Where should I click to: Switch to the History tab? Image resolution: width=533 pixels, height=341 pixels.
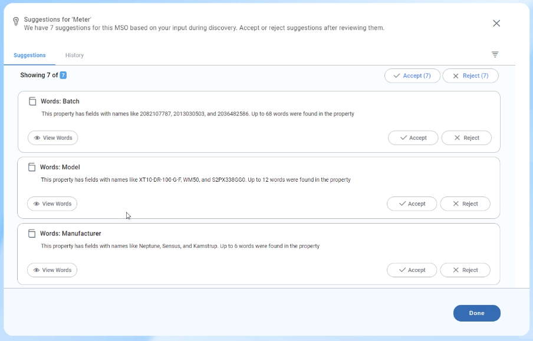point(74,55)
